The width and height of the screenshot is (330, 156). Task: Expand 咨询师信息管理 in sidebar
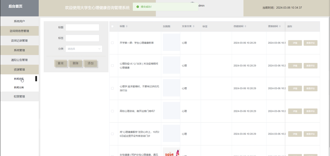tap(19, 31)
